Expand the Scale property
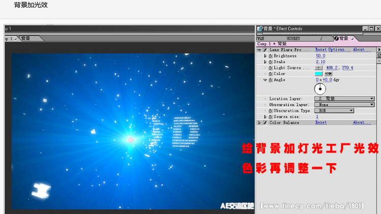 pos(265,62)
